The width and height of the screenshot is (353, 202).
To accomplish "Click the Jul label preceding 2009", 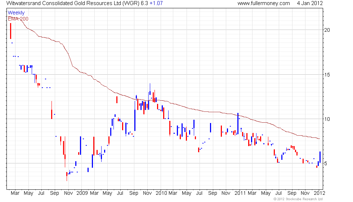I will [41, 193].
